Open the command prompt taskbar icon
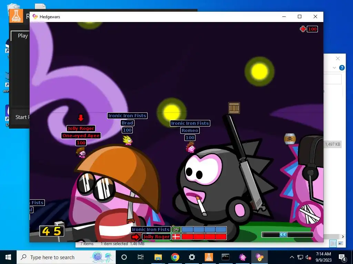353x264 pixels. [x=225, y=257]
